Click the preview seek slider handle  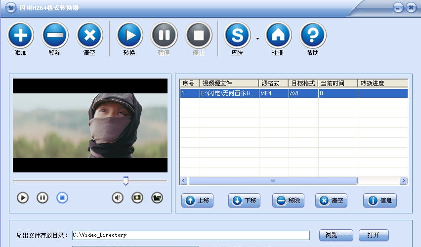[x=126, y=181]
